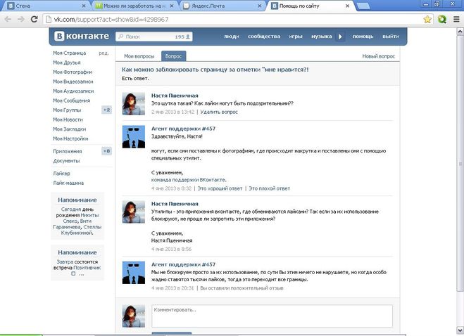Click the +2 counter beside Мои Группы

point(106,110)
